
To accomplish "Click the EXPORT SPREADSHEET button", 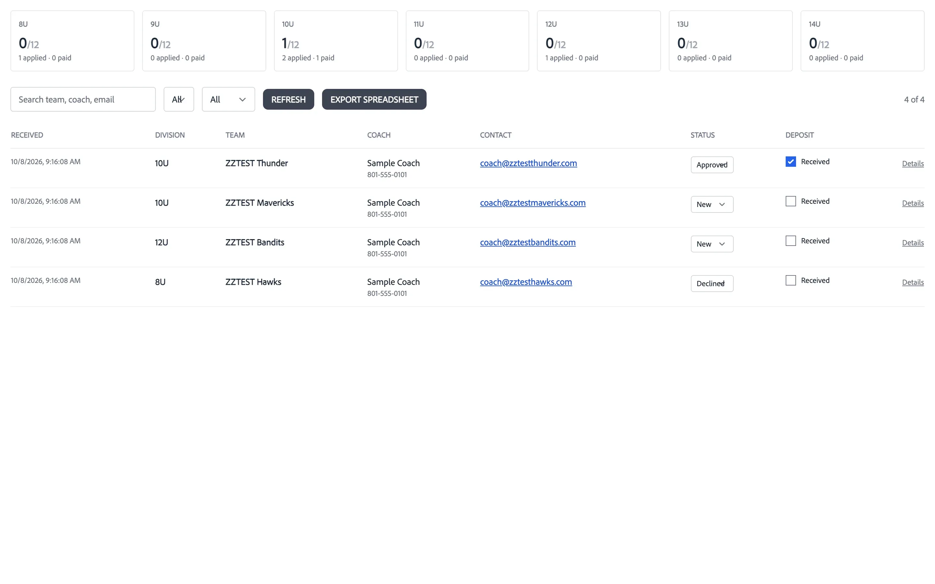I will coord(374,99).
